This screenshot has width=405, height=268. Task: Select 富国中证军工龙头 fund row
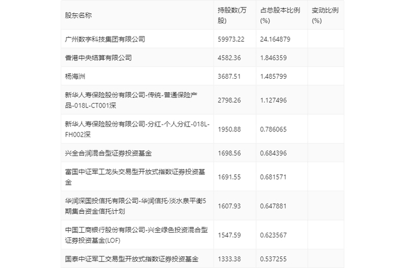click(203, 177)
